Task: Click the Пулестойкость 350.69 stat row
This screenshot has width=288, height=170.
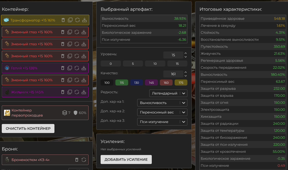Action: pos(243,46)
